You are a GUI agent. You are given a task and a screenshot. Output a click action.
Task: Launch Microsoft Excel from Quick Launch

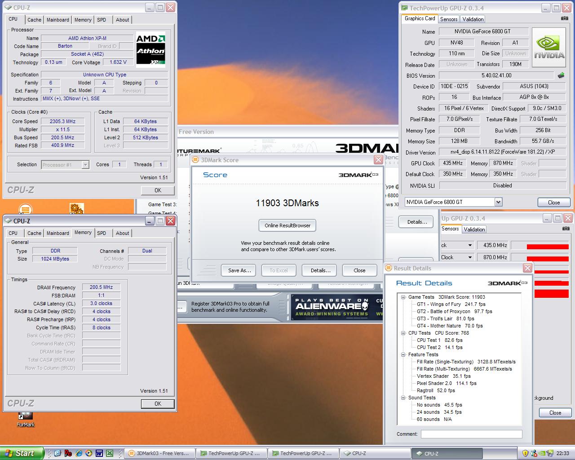pos(110,453)
